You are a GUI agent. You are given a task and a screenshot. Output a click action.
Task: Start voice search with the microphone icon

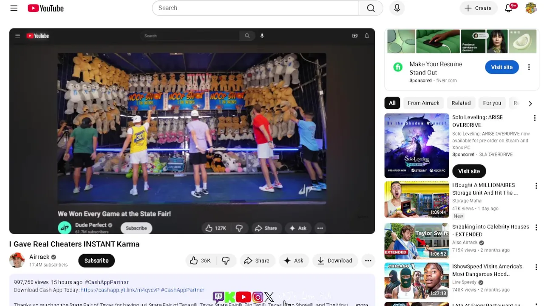[397, 8]
